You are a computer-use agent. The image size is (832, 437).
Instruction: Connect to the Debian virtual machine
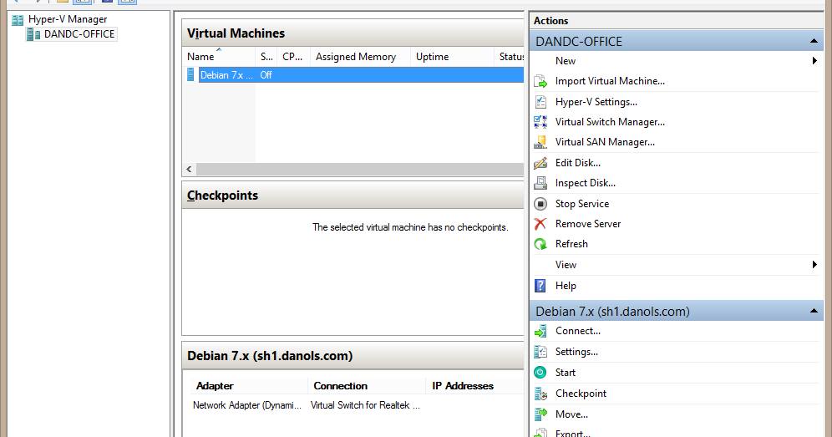tap(578, 332)
